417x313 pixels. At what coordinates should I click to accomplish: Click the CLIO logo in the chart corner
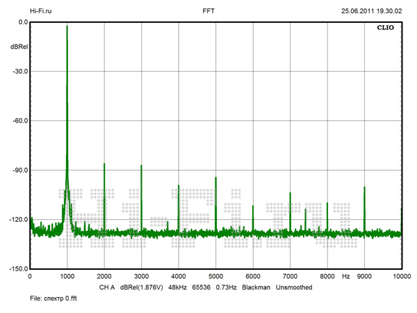[x=386, y=31]
